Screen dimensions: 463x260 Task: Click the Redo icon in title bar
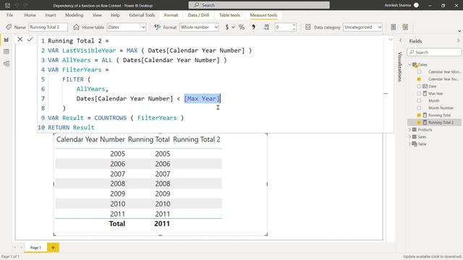pos(26,5)
